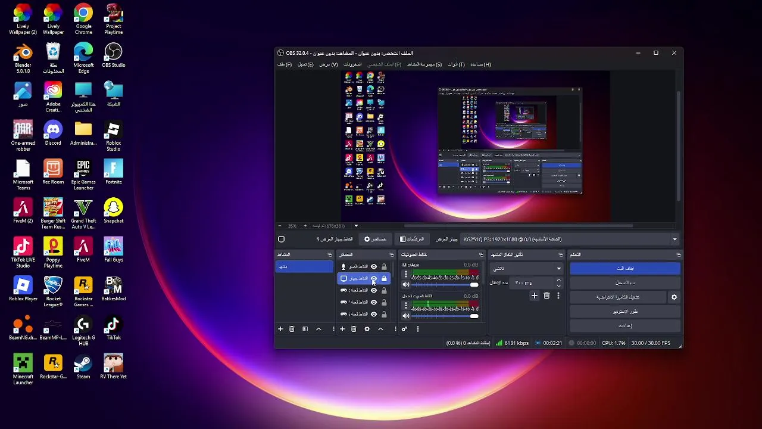Open advanced audio properties gears icon
Image resolution: width=762 pixels, height=429 pixels.
click(404, 329)
